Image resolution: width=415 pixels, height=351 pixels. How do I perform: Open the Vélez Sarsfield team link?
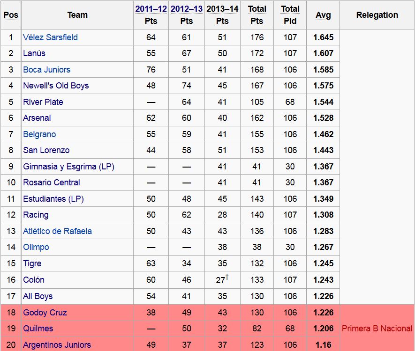pos(50,37)
